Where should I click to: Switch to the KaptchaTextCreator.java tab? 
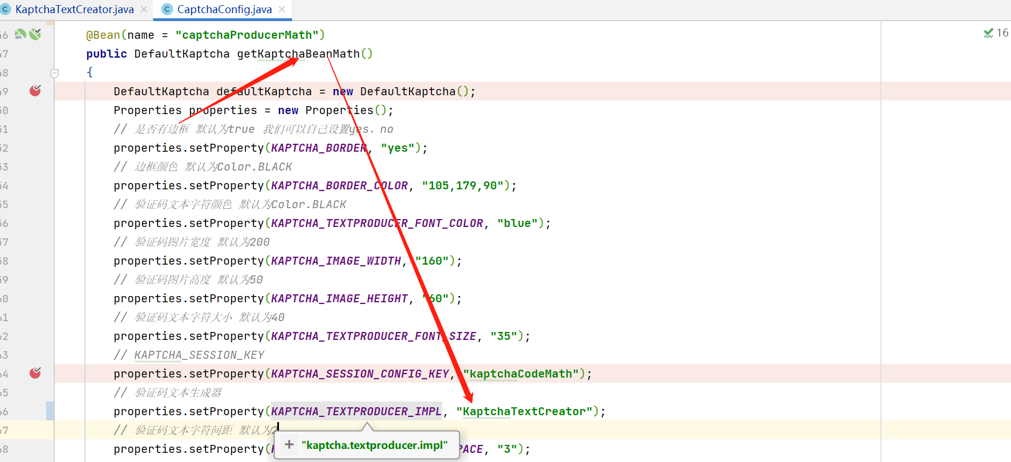pyautogui.click(x=74, y=9)
